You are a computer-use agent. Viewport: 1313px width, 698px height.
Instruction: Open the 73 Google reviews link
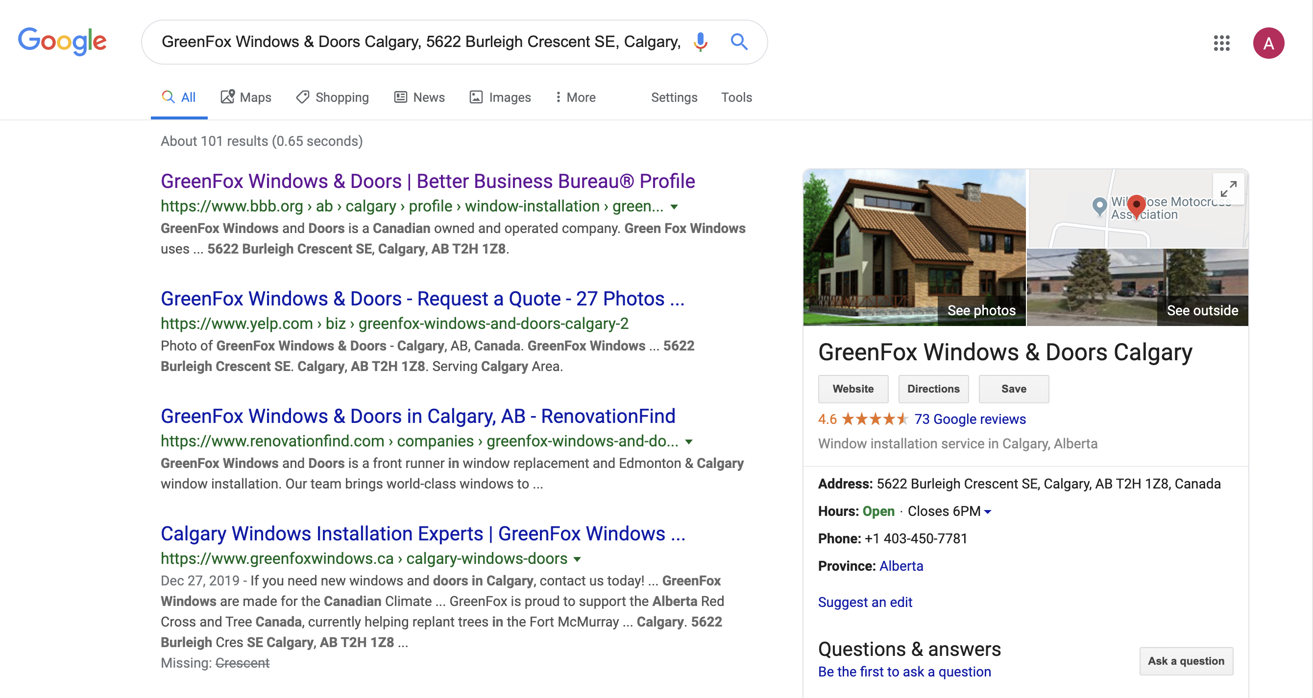(970, 419)
